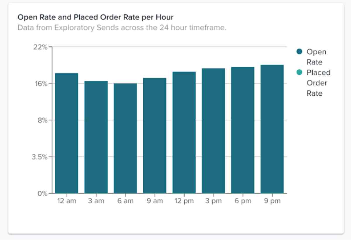Click the 12 pm bar in the chart
The image size is (351, 241).
pos(184,132)
